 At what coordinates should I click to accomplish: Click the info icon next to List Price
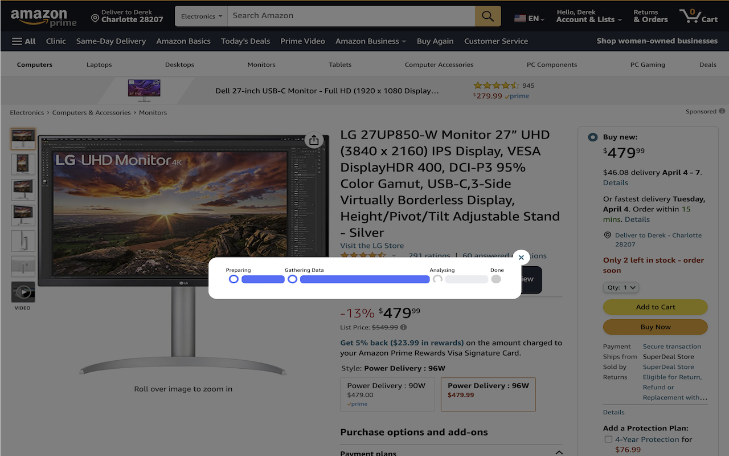tap(403, 328)
